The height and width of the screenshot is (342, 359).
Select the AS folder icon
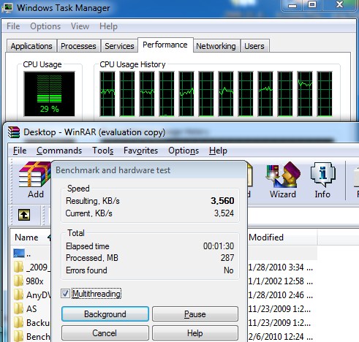pos(18,309)
